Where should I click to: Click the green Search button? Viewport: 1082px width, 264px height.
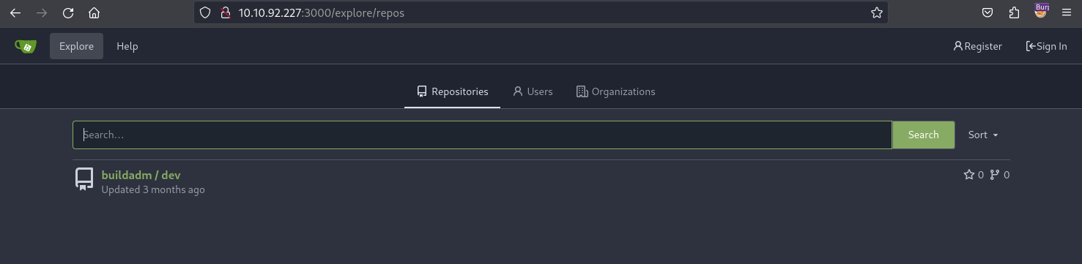923,135
